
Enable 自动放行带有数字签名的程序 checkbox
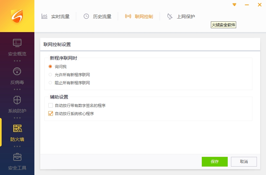point(50,105)
